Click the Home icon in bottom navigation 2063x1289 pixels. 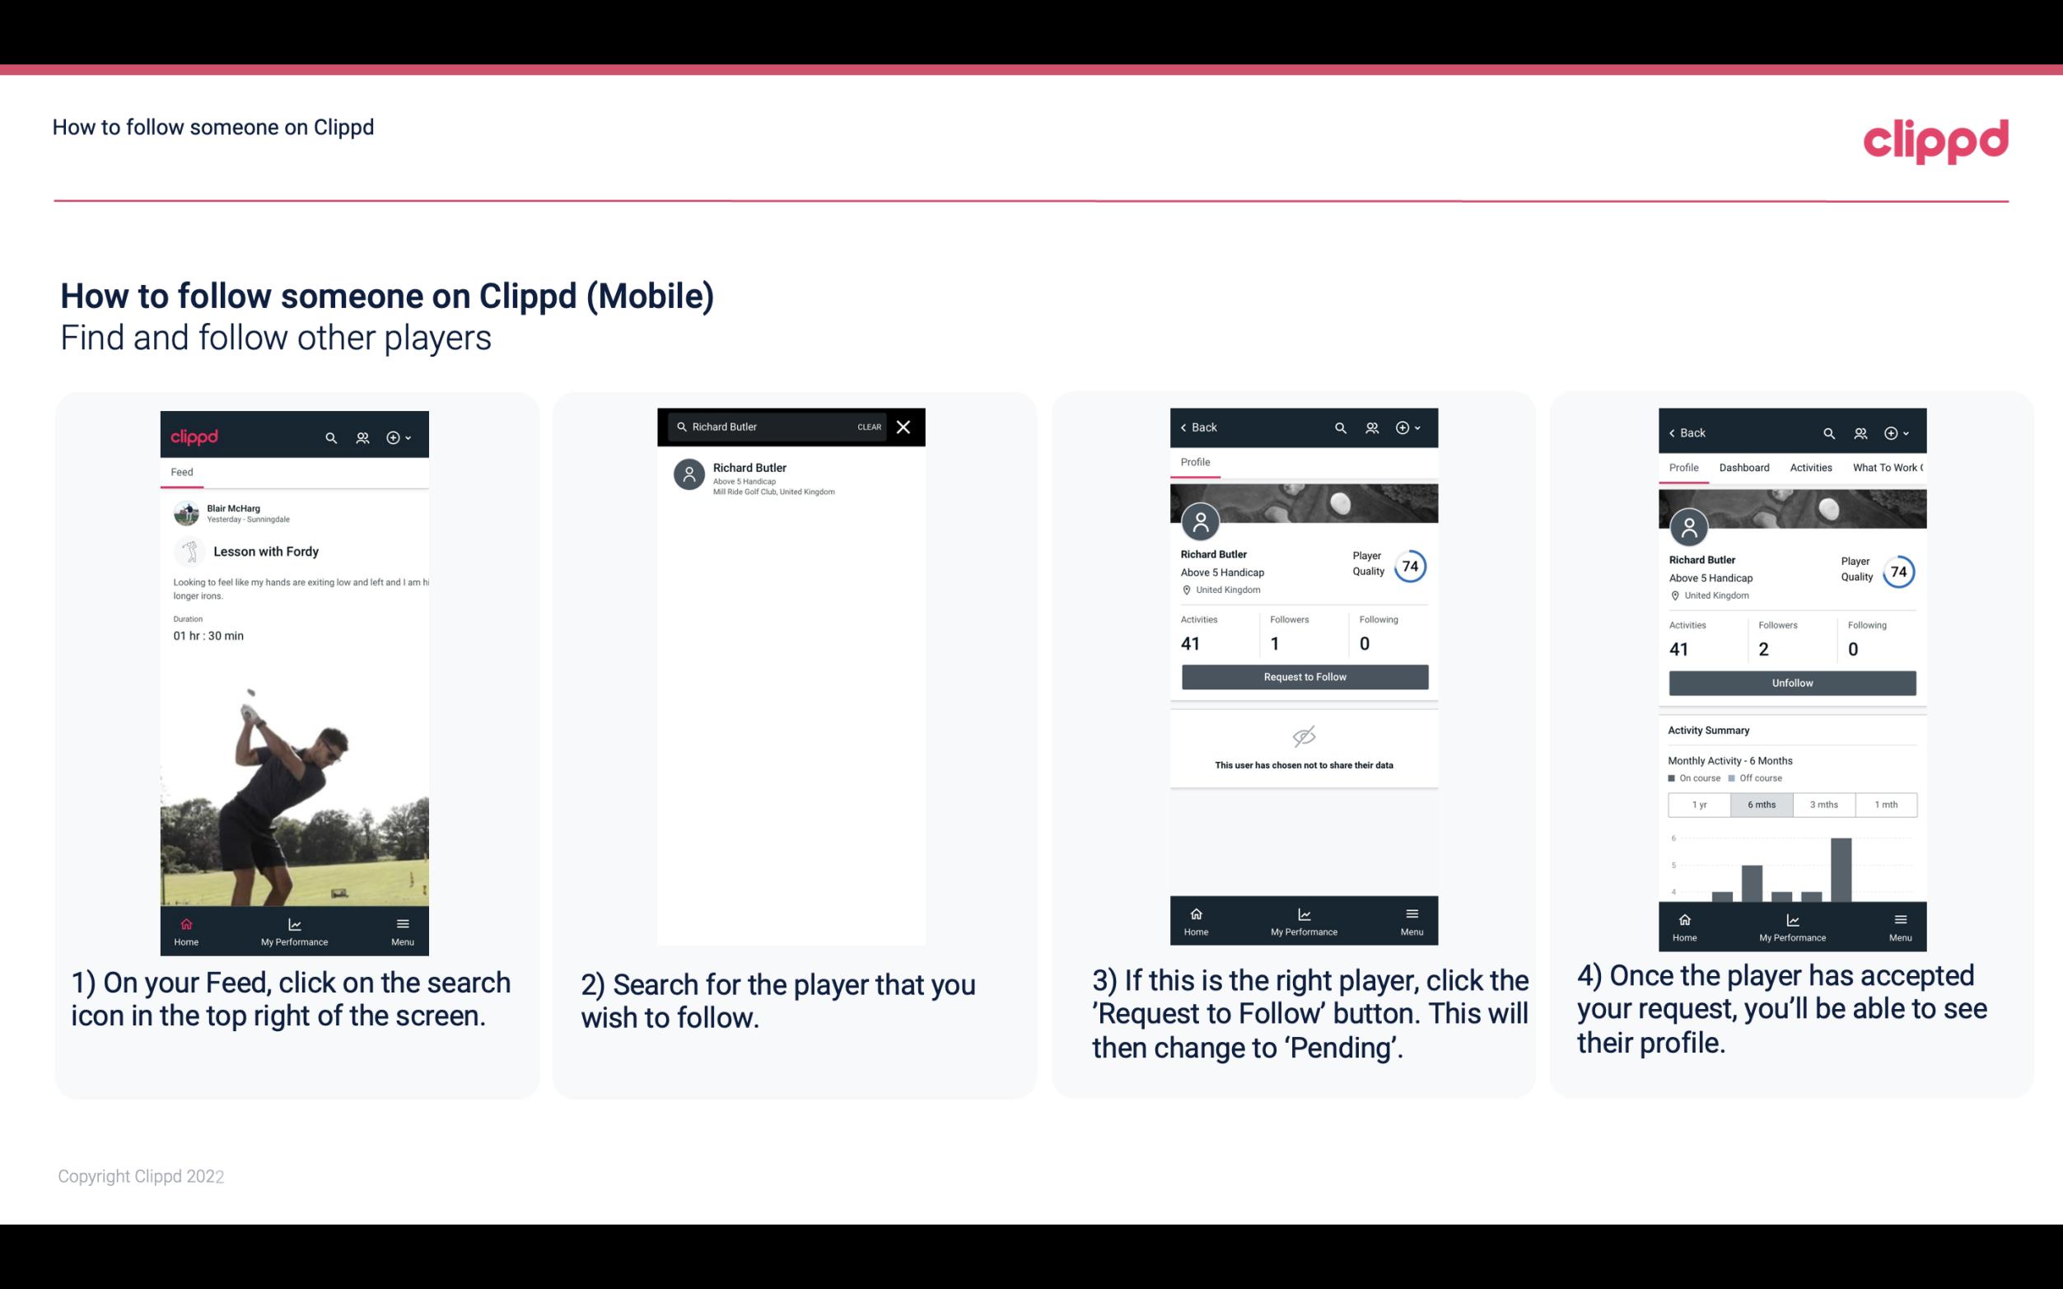coord(187,923)
